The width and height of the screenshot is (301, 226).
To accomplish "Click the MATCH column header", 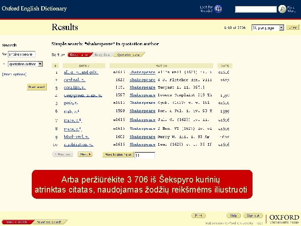I will [161, 66].
